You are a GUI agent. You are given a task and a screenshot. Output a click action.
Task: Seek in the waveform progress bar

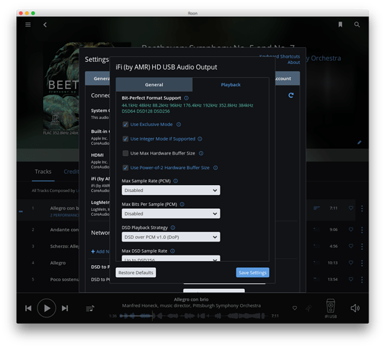pos(193,316)
